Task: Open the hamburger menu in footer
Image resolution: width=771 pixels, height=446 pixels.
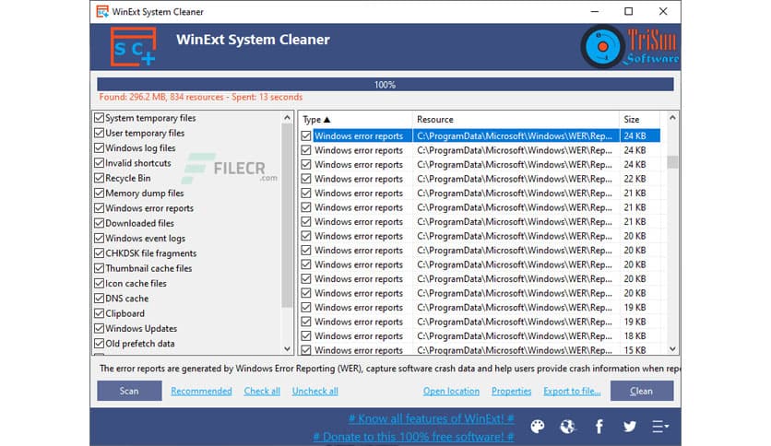Action: coord(660,427)
